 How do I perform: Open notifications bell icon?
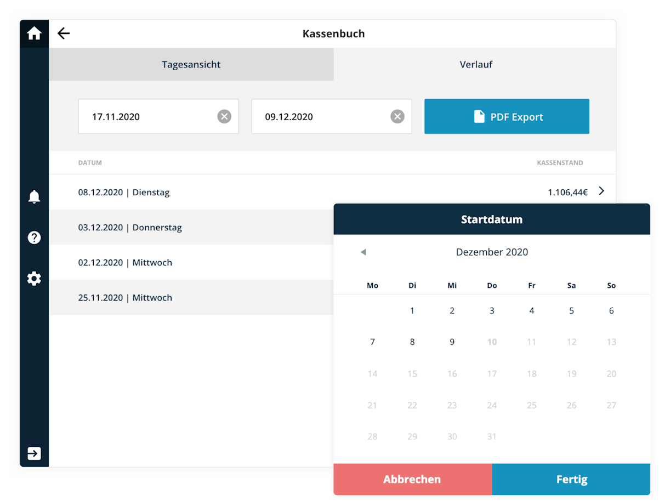click(x=34, y=196)
